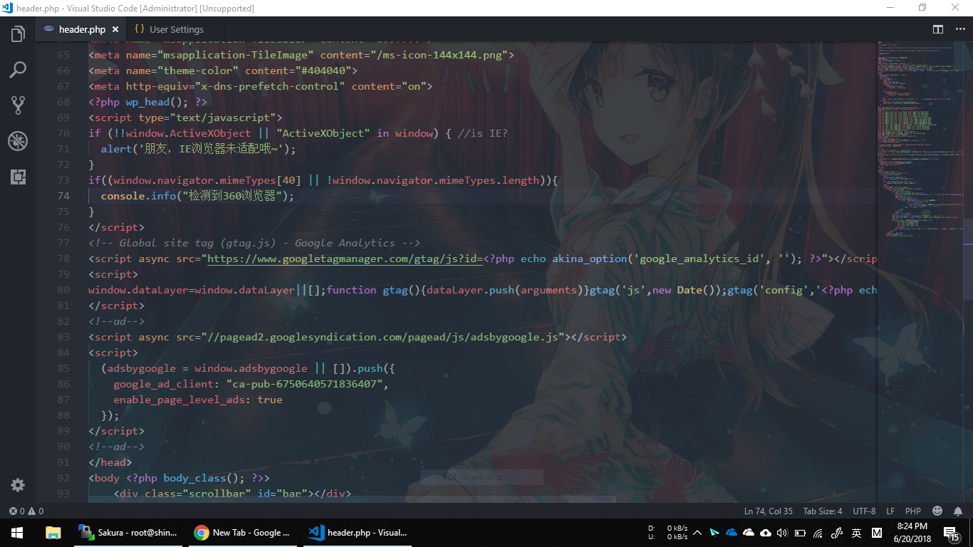
Task: Click the "</head>" tag on line 91
Action: click(110, 462)
